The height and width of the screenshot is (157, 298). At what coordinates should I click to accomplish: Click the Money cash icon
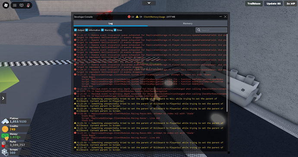(x=5, y=137)
